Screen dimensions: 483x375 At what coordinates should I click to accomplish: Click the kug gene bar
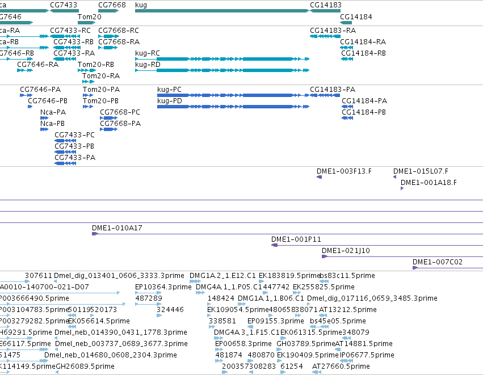[x=222, y=11]
